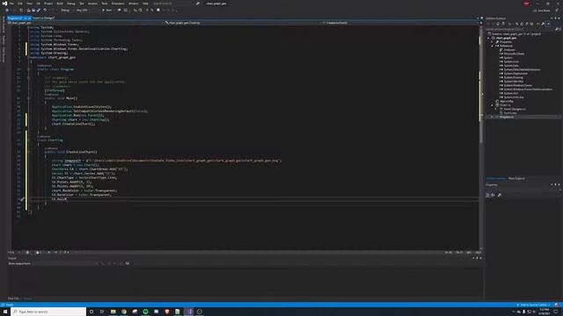This screenshot has width=563, height=316.
Task: Click the Solution Explorer Refresh icon
Action: coord(522,24)
